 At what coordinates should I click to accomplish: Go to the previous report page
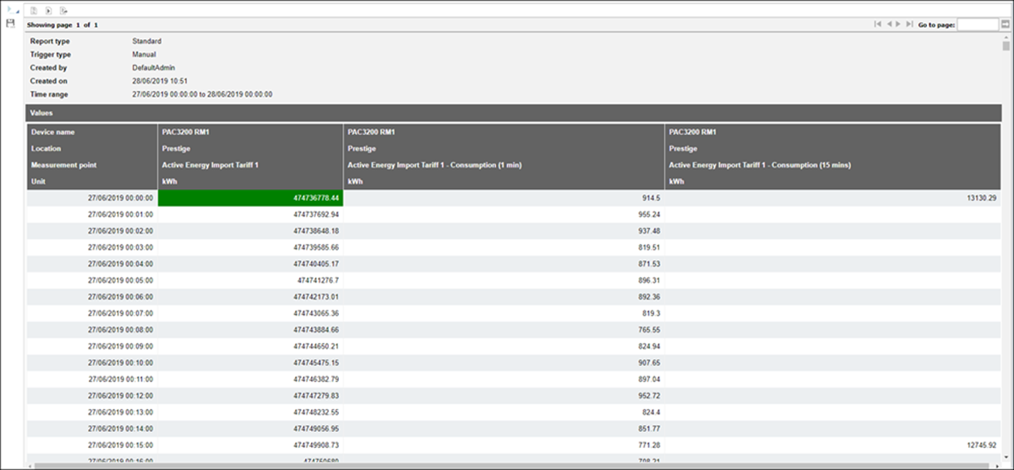[888, 24]
